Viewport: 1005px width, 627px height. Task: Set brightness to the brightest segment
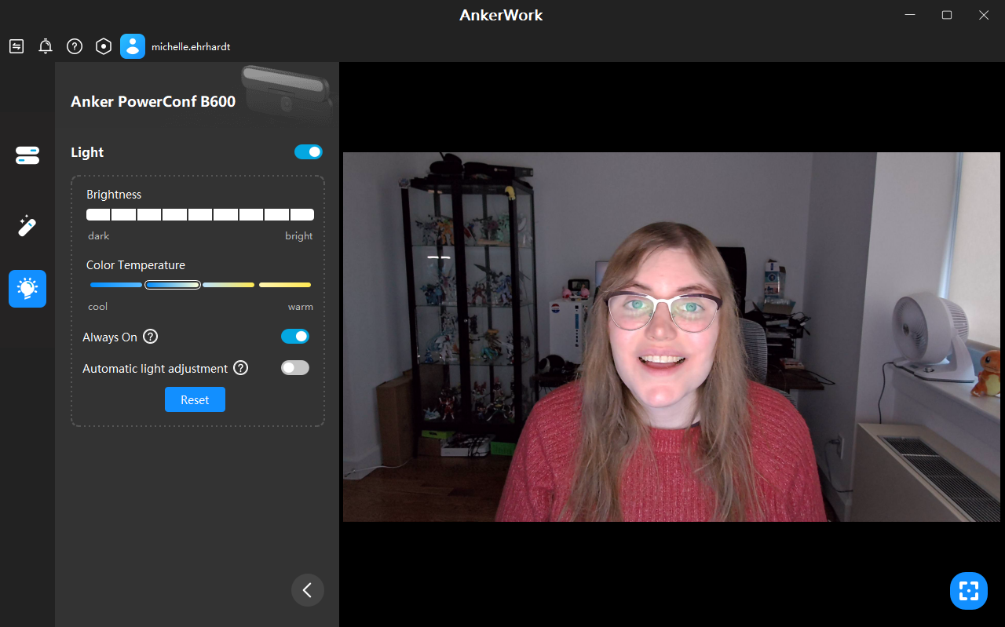(x=302, y=215)
